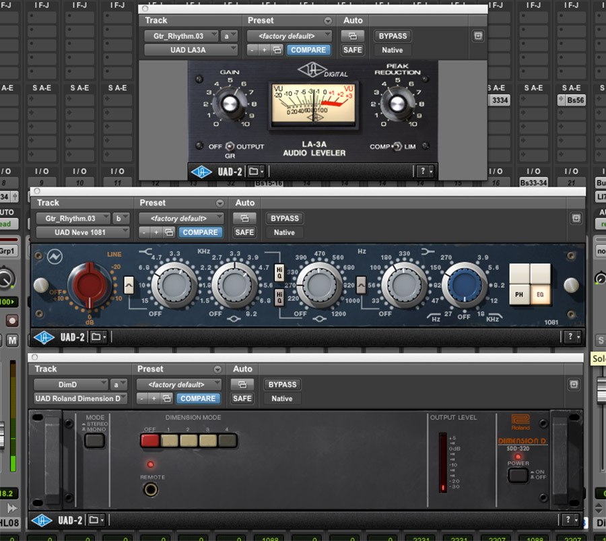Click the blue filter knob on Neve 1081
Screen dimensions: 606x541
point(465,286)
